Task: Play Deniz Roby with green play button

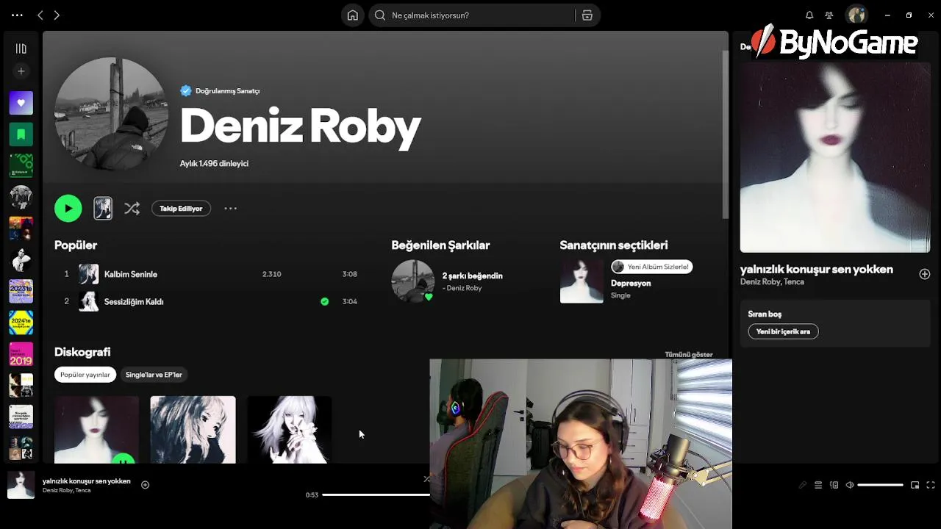Action: tap(68, 209)
